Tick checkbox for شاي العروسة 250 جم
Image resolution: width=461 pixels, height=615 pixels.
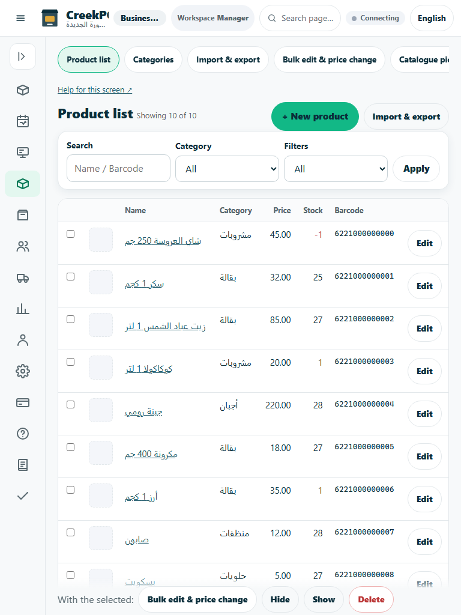(71, 234)
